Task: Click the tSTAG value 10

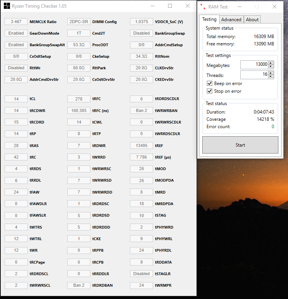Action: pyautogui.click(x=142, y=215)
